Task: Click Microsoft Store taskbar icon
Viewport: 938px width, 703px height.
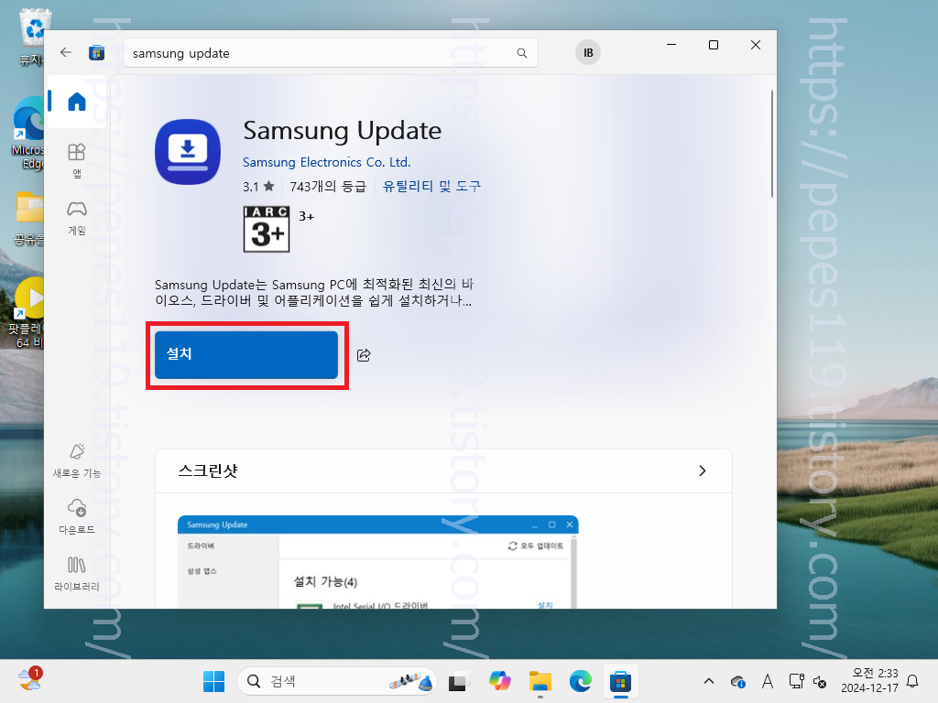Action: [620, 681]
